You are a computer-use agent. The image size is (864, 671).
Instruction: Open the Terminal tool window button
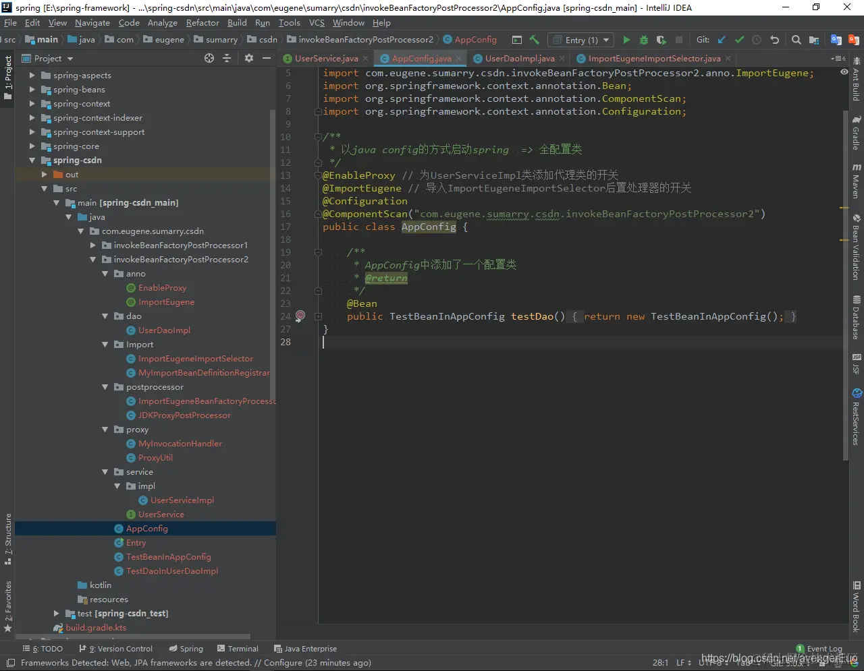[238, 649]
